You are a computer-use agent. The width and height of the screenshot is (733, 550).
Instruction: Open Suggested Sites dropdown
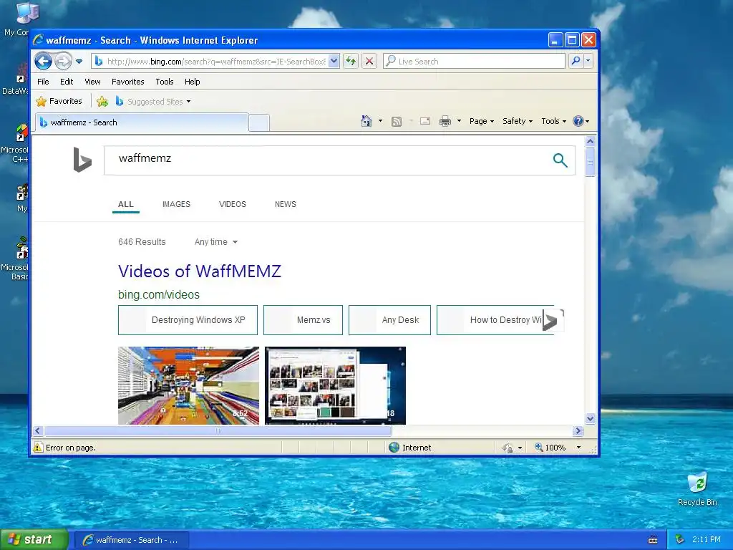(153, 101)
